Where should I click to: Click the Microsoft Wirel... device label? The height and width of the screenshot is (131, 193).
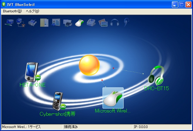tap(113, 111)
